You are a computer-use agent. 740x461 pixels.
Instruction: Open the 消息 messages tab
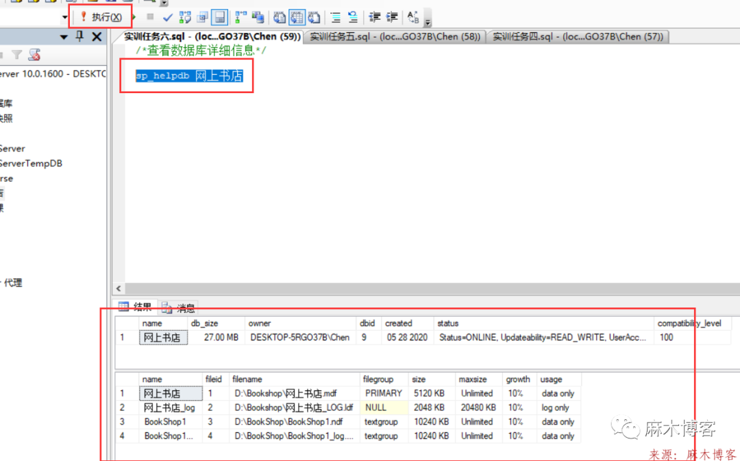click(178, 309)
